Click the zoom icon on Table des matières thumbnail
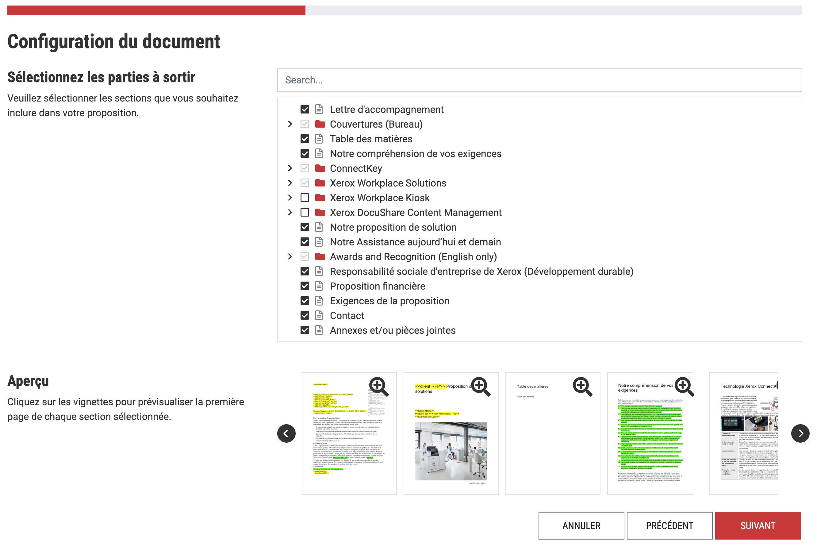This screenshot has width=817, height=546. coord(582,386)
